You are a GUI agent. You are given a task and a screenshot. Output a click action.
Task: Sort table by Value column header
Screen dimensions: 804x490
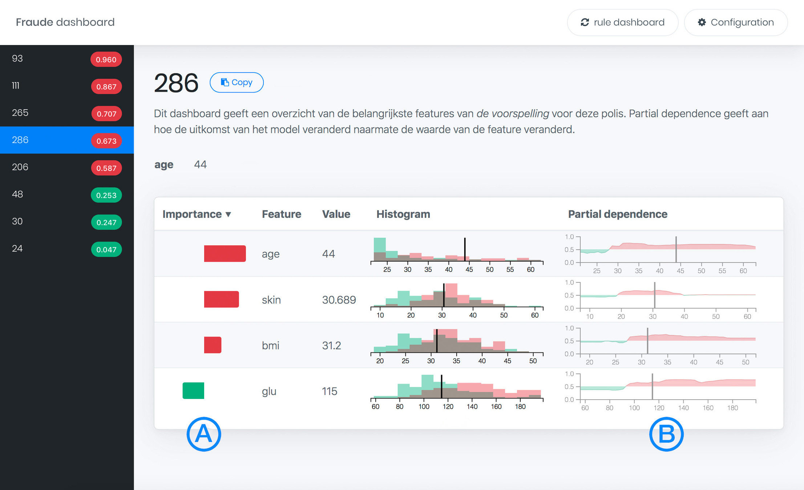(336, 214)
